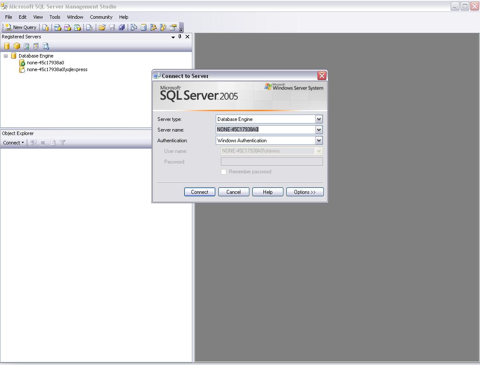Click Object Explorer refresh icon
This screenshot has width=480, height=365.
tap(53, 143)
